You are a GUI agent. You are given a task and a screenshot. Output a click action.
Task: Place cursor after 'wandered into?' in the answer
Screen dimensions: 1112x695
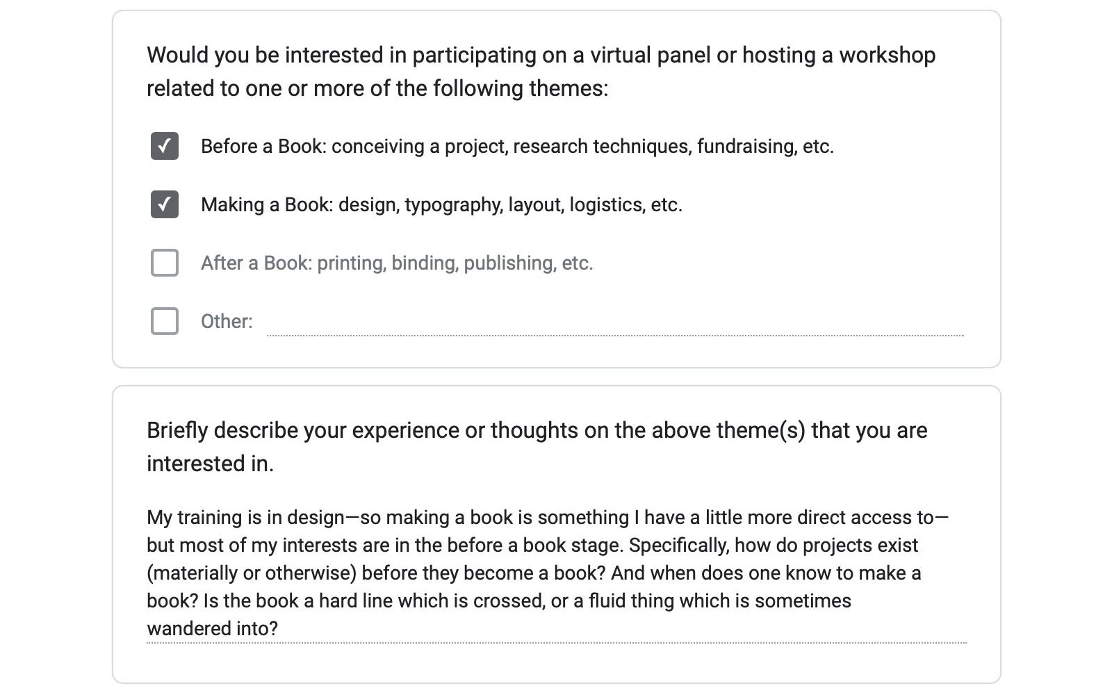279,628
